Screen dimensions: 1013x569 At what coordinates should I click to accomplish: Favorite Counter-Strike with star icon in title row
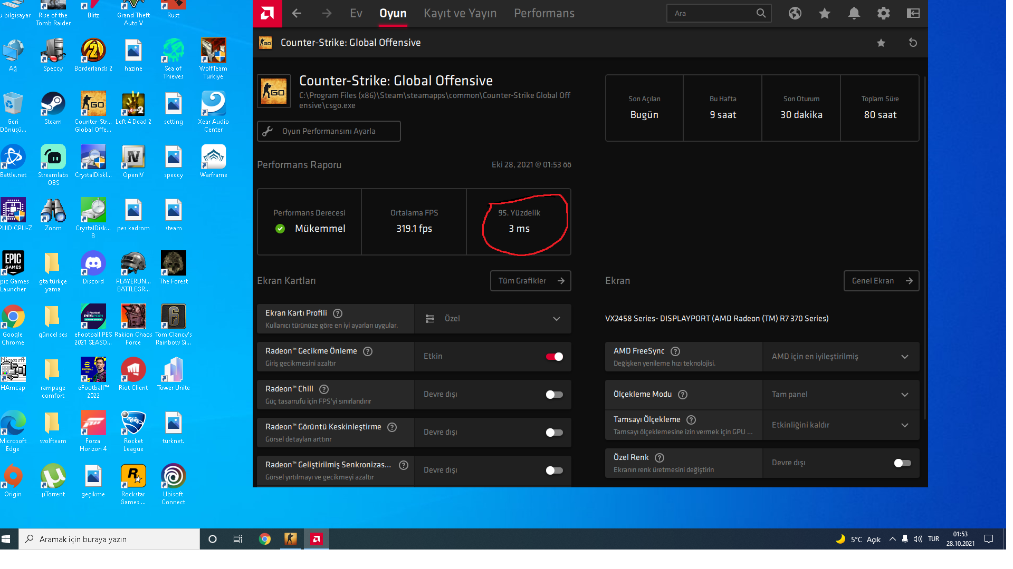[881, 43]
